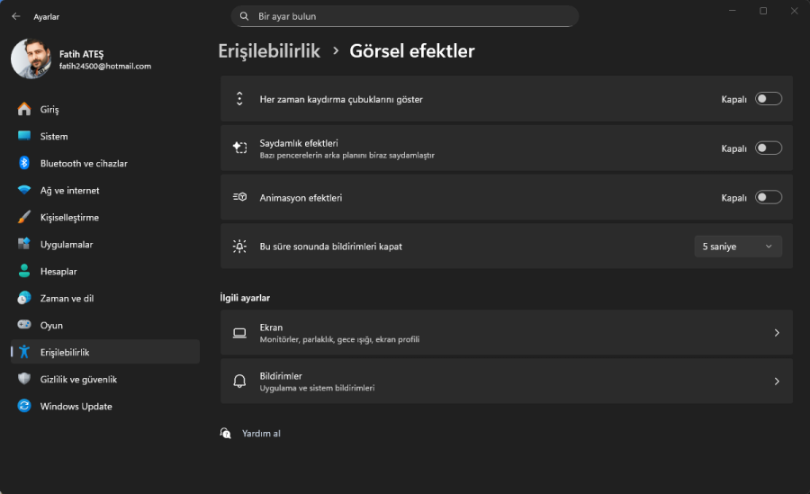Viewport: 810px width, 494px height.
Task: Click the Bluetooth ve cihazlar sidebar icon
Action: coord(24,163)
